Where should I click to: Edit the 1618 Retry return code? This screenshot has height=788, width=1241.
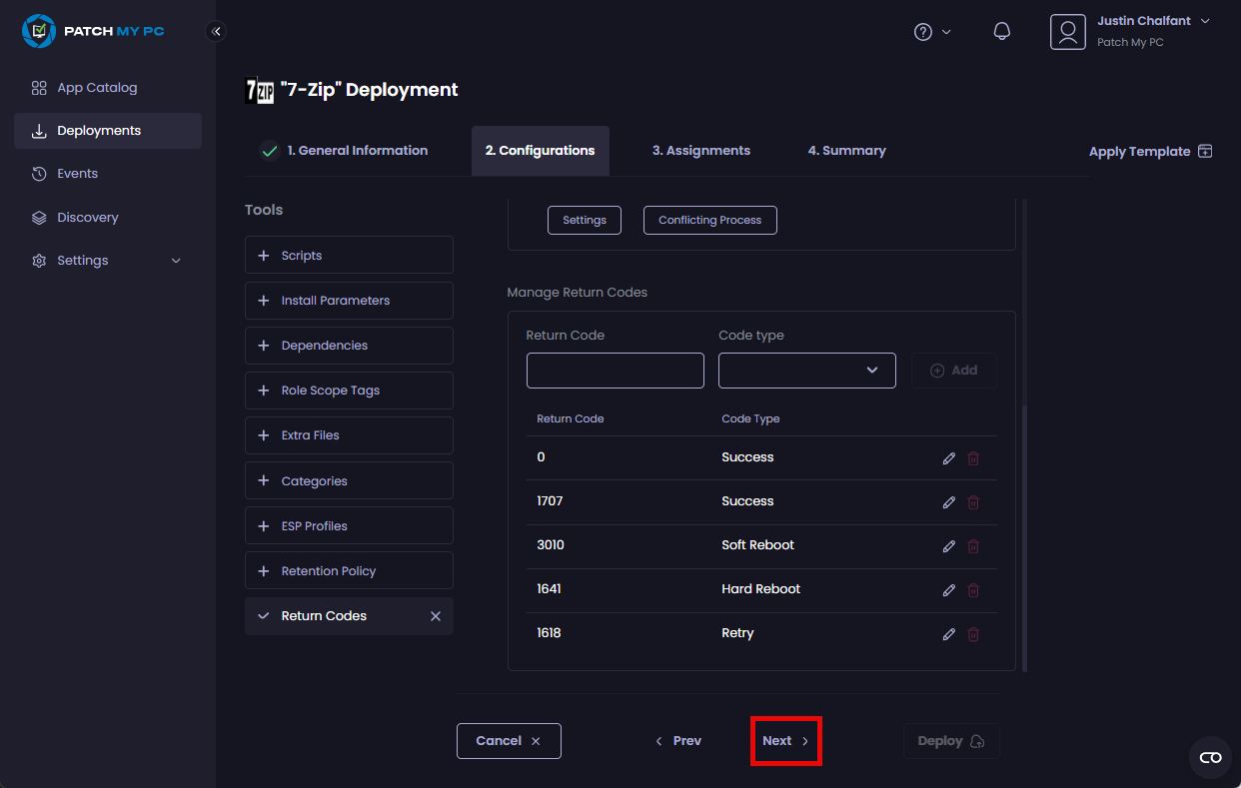click(948, 634)
